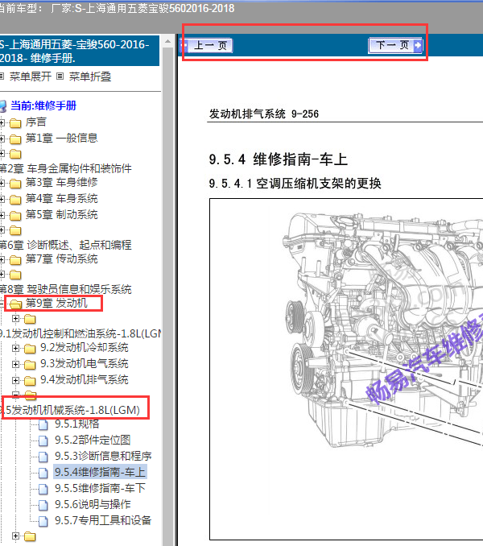Viewport: 483px width, 546px height.
Task: Click the 发动机排气系统 9-256 page header
Action: pos(264,114)
